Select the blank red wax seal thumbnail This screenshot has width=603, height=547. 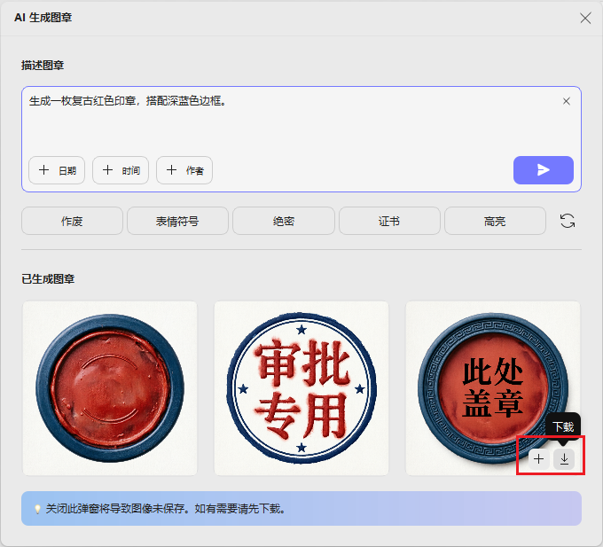[110, 388]
